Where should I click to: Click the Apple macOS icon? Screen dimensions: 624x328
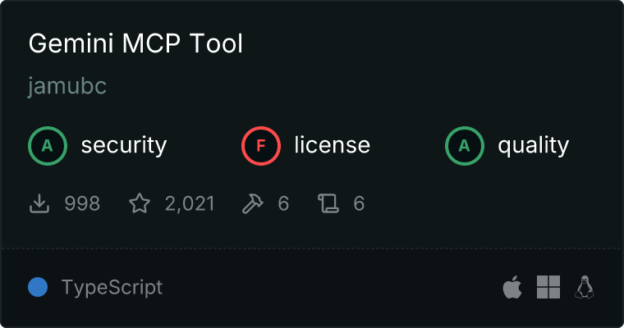tap(512, 287)
